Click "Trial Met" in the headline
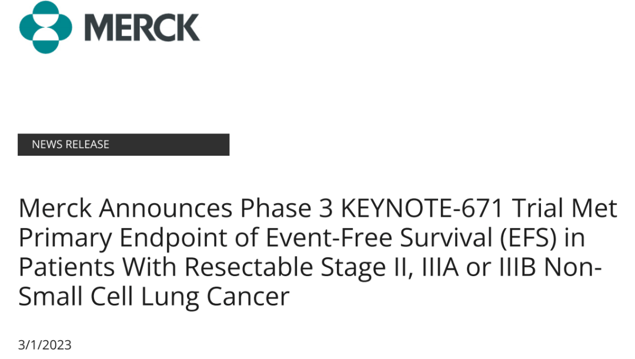The image size is (635, 359). coord(565,209)
